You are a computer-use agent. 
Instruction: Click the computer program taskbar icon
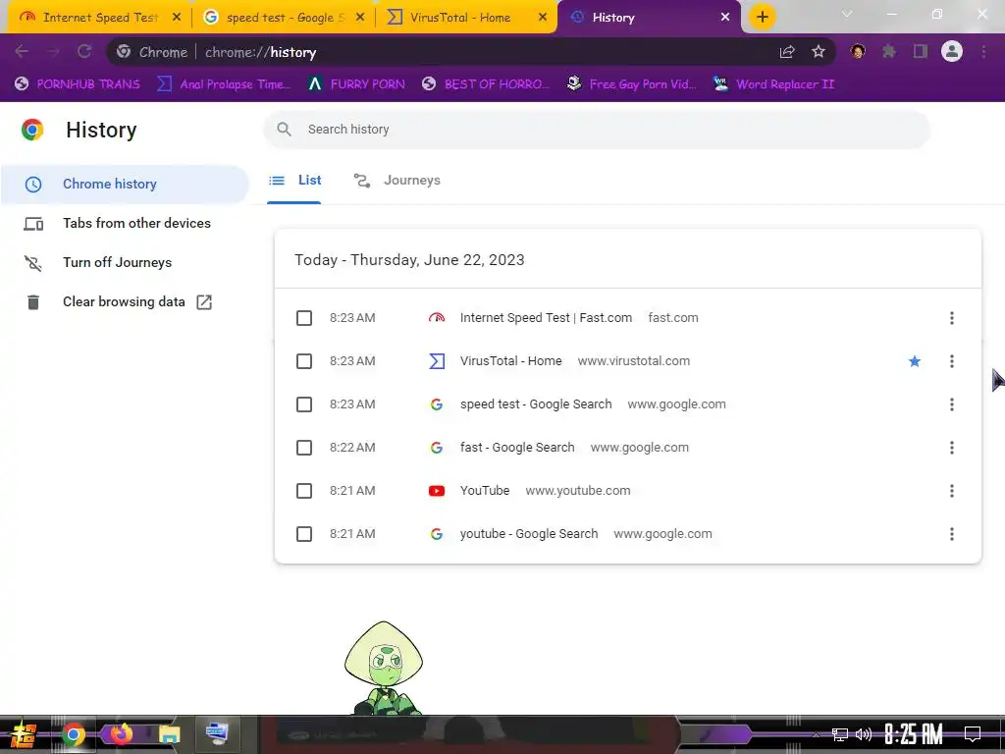[x=217, y=733]
